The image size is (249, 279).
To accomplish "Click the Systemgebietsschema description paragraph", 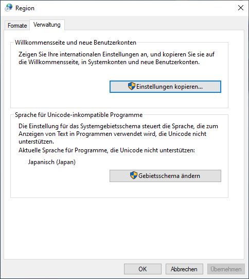I will point(118,134).
